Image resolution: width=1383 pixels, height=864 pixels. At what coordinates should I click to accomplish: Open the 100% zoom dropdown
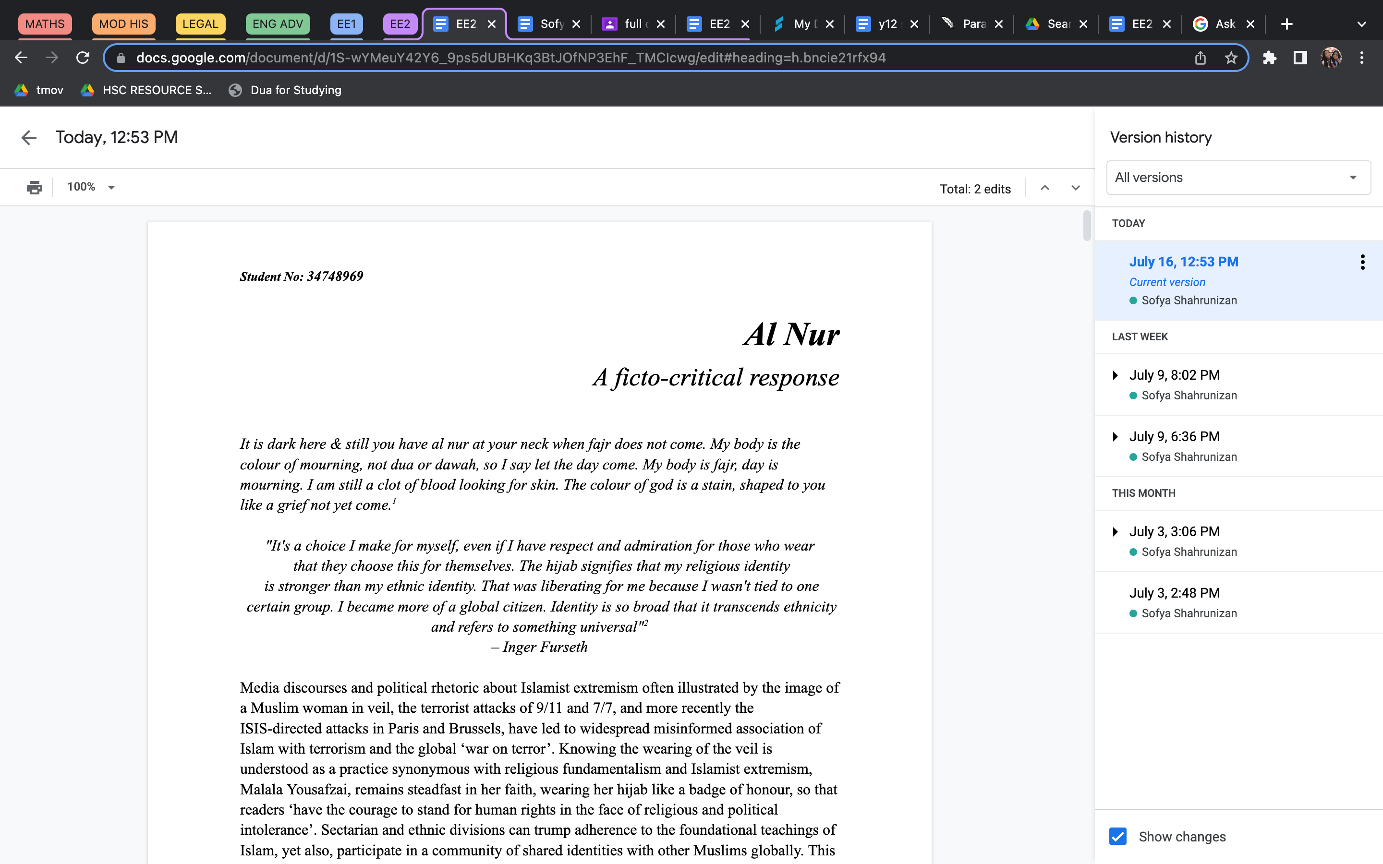pos(91,187)
